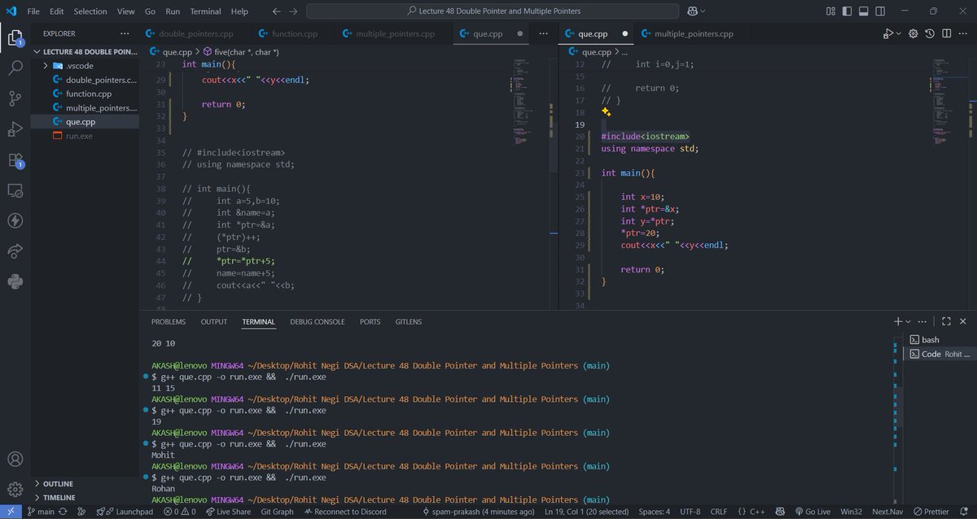
Task: Change CRLF line ending setting
Action: (719, 512)
